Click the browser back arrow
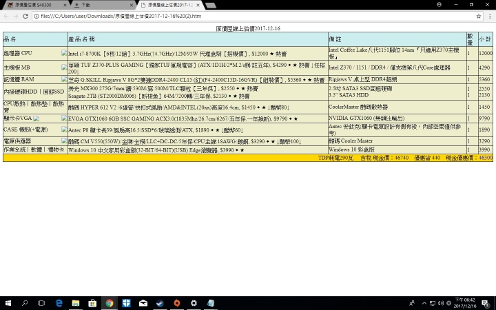 pyautogui.click(x=6, y=16)
